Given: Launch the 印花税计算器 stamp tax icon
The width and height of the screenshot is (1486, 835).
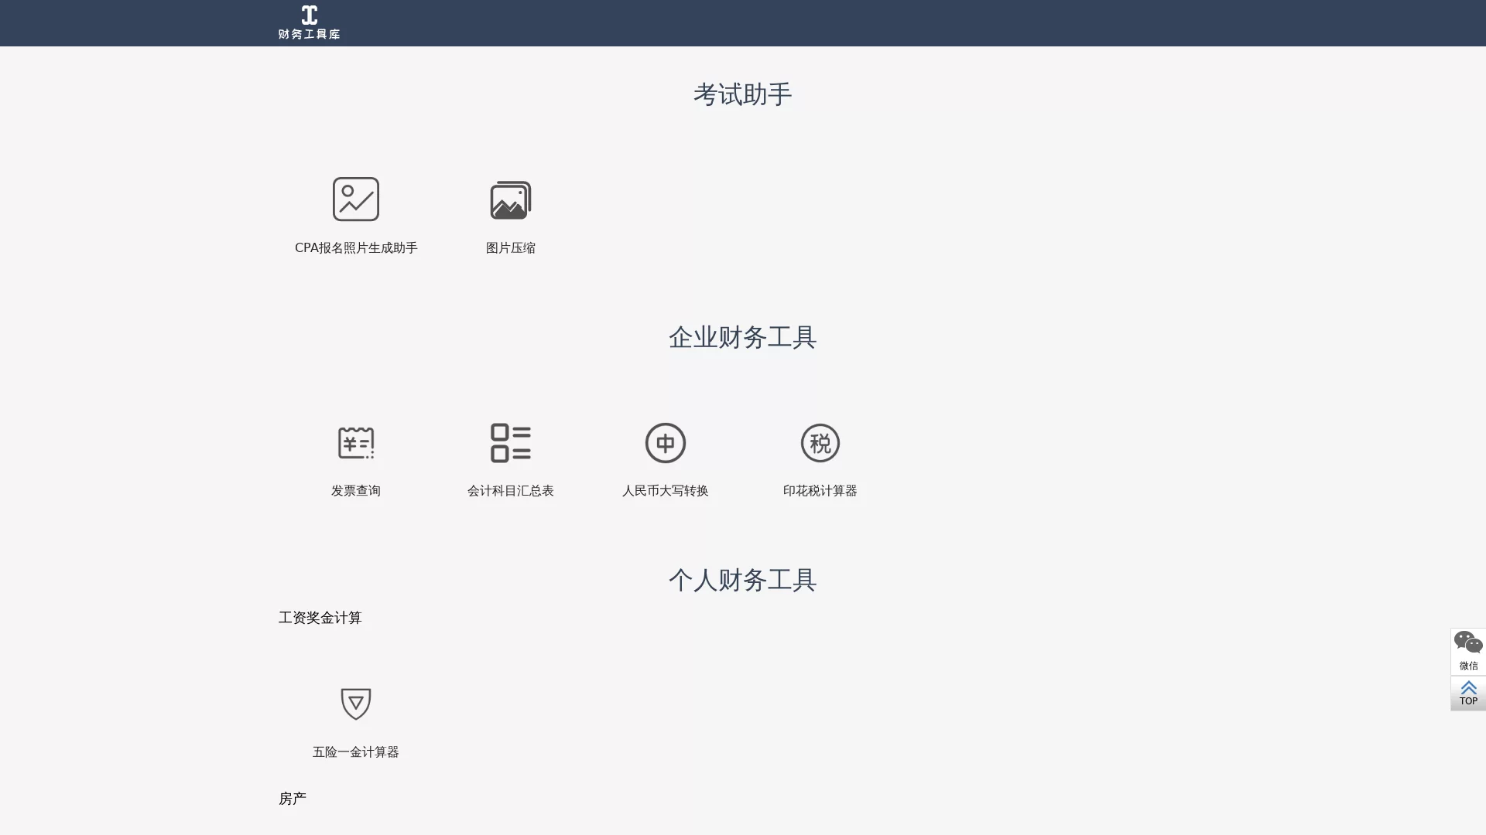Looking at the screenshot, I should point(820,442).
